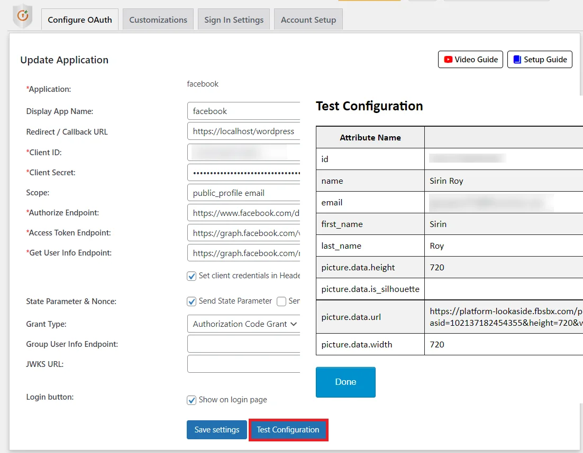Go to the Account Setup tab
The image size is (583, 453).
tap(308, 20)
